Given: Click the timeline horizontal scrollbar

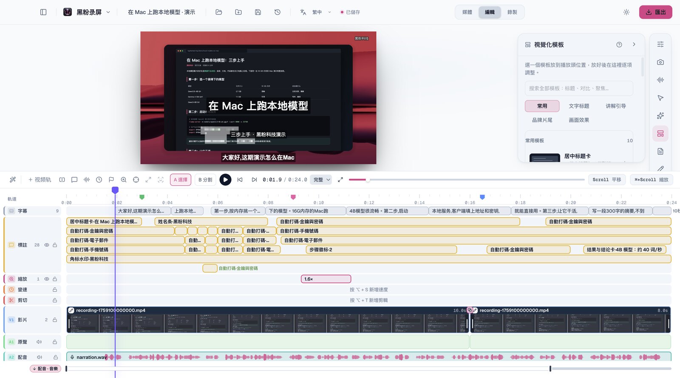Looking at the screenshot, I should point(368,369).
